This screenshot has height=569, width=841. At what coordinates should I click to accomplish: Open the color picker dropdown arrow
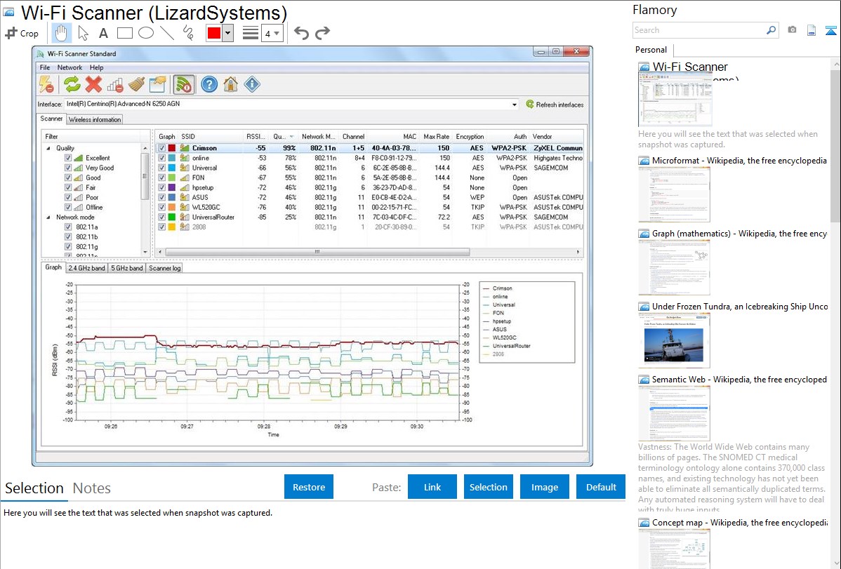[227, 33]
